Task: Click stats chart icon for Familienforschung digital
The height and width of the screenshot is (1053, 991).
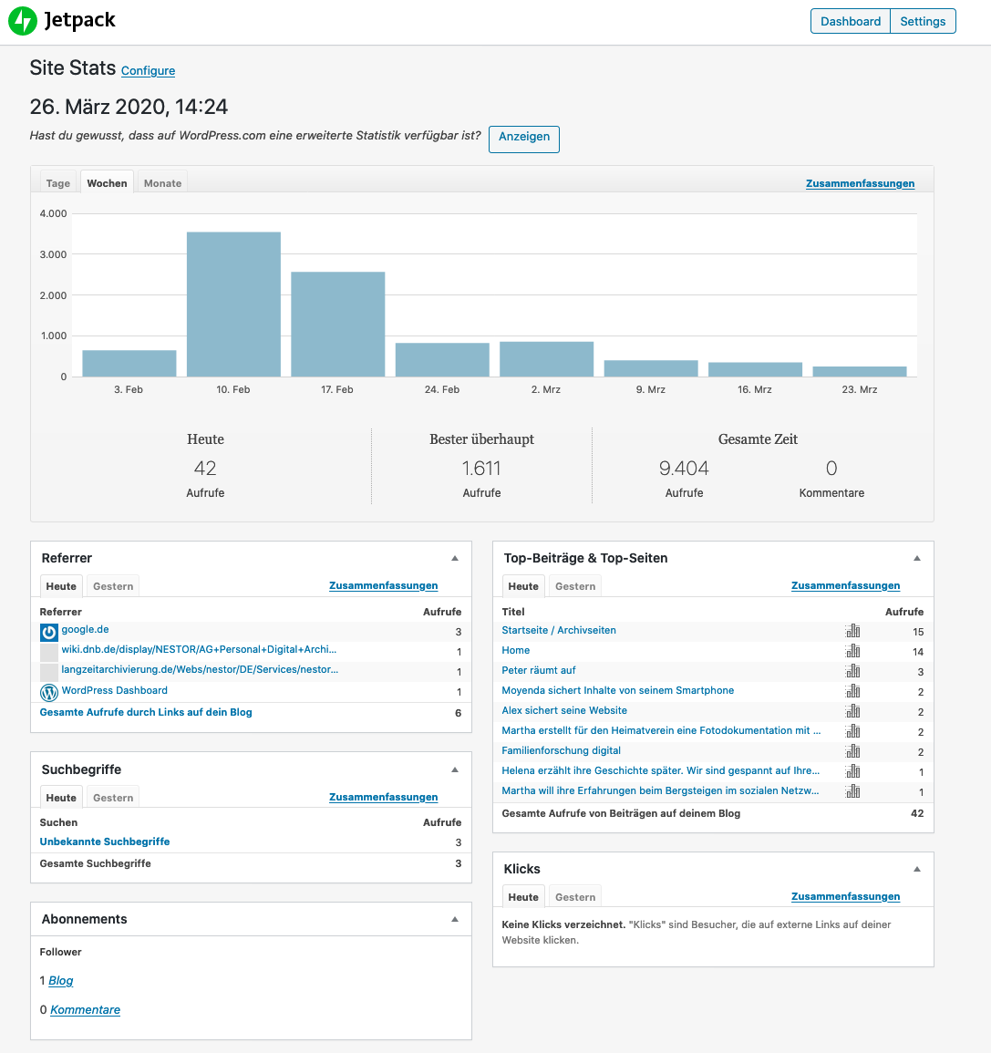Action: click(852, 751)
